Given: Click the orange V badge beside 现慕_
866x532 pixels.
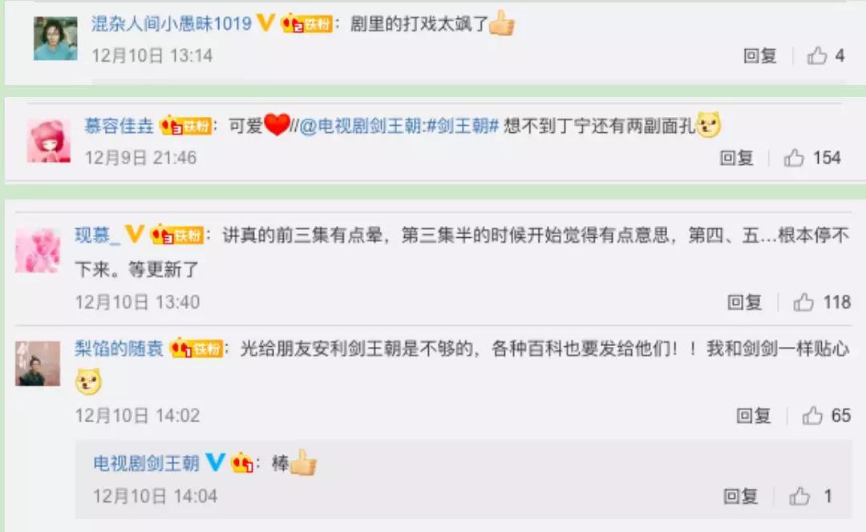Looking at the screenshot, I should tap(135, 234).
